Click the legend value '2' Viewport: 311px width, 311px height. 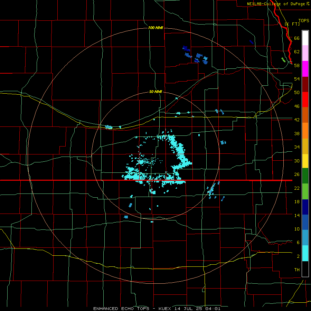click(x=298, y=256)
